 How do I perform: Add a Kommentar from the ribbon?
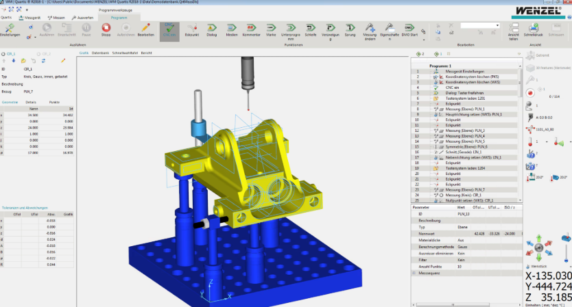point(252,29)
